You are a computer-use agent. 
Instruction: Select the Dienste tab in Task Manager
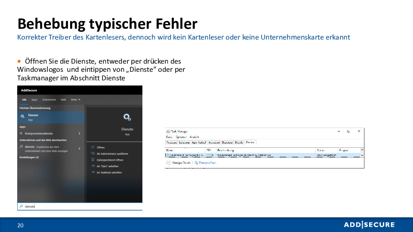pos(250,142)
